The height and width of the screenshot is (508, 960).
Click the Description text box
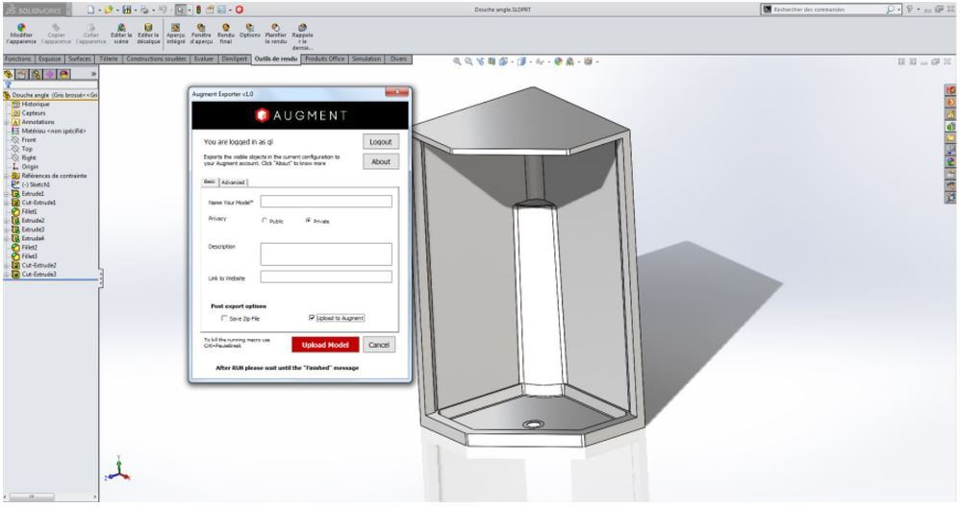point(326,254)
